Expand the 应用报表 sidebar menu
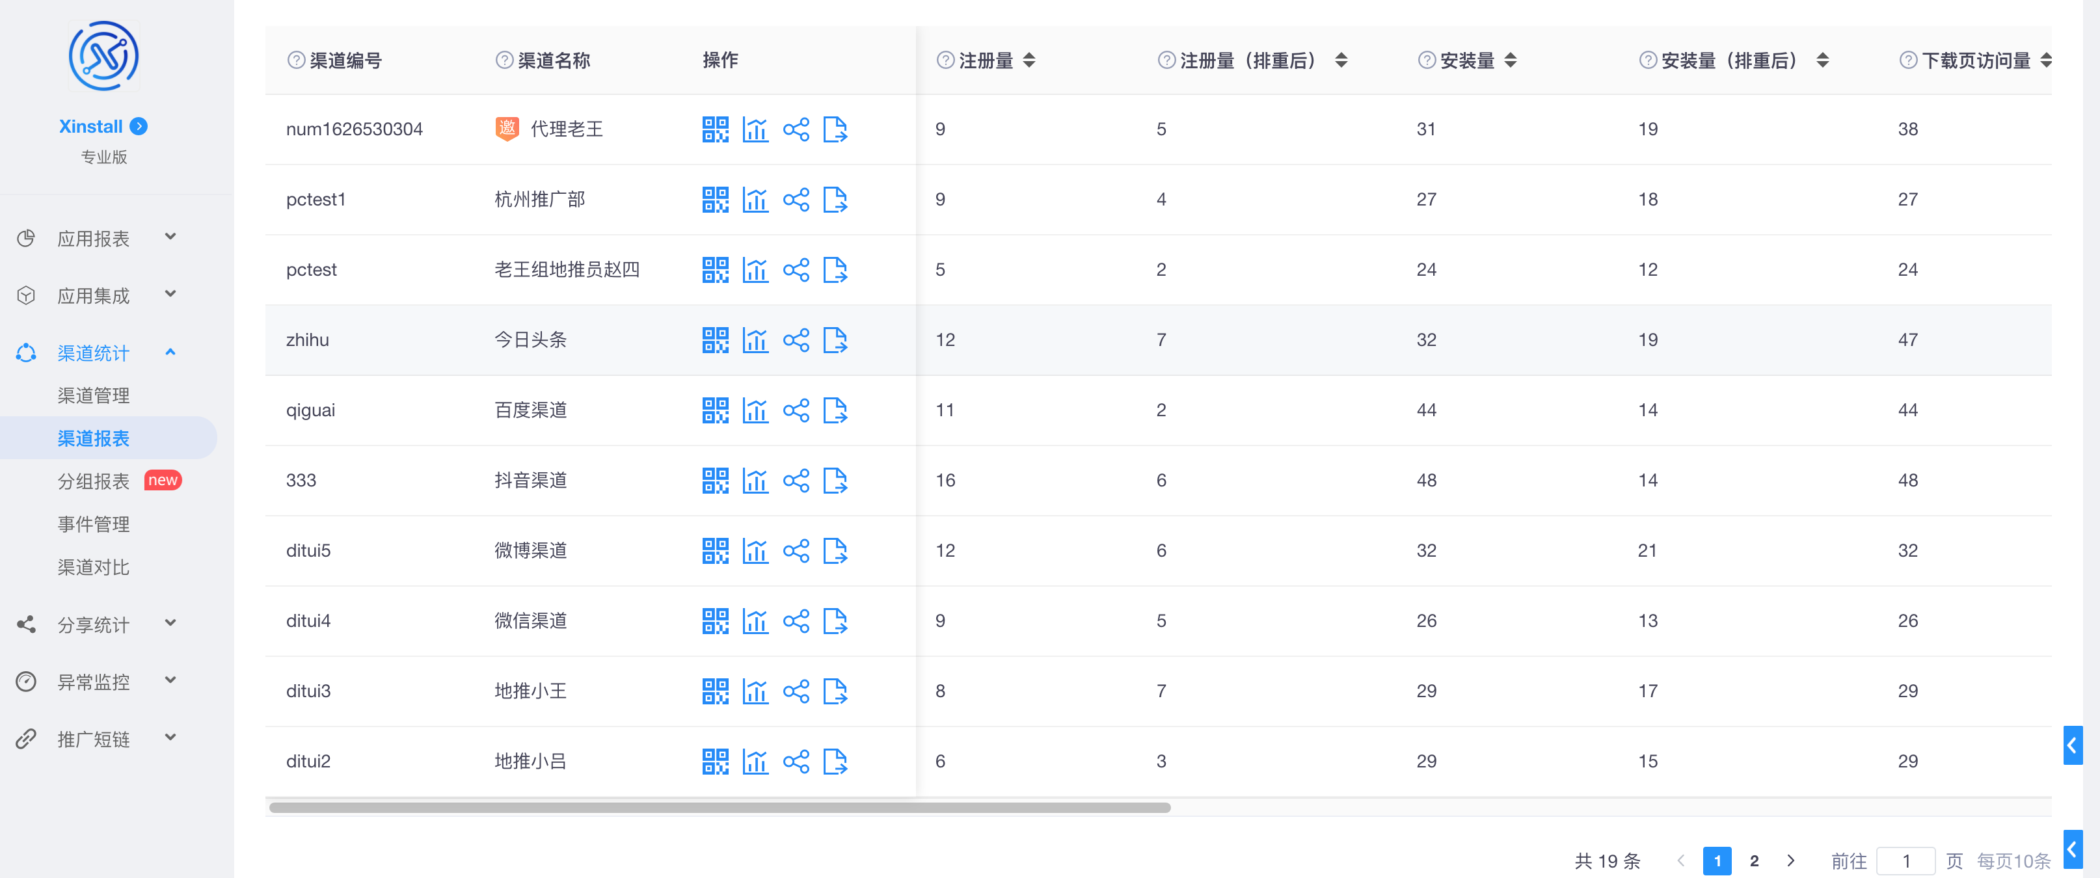Image resolution: width=2100 pixels, height=878 pixels. pyautogui.click(x=94, y=238)
